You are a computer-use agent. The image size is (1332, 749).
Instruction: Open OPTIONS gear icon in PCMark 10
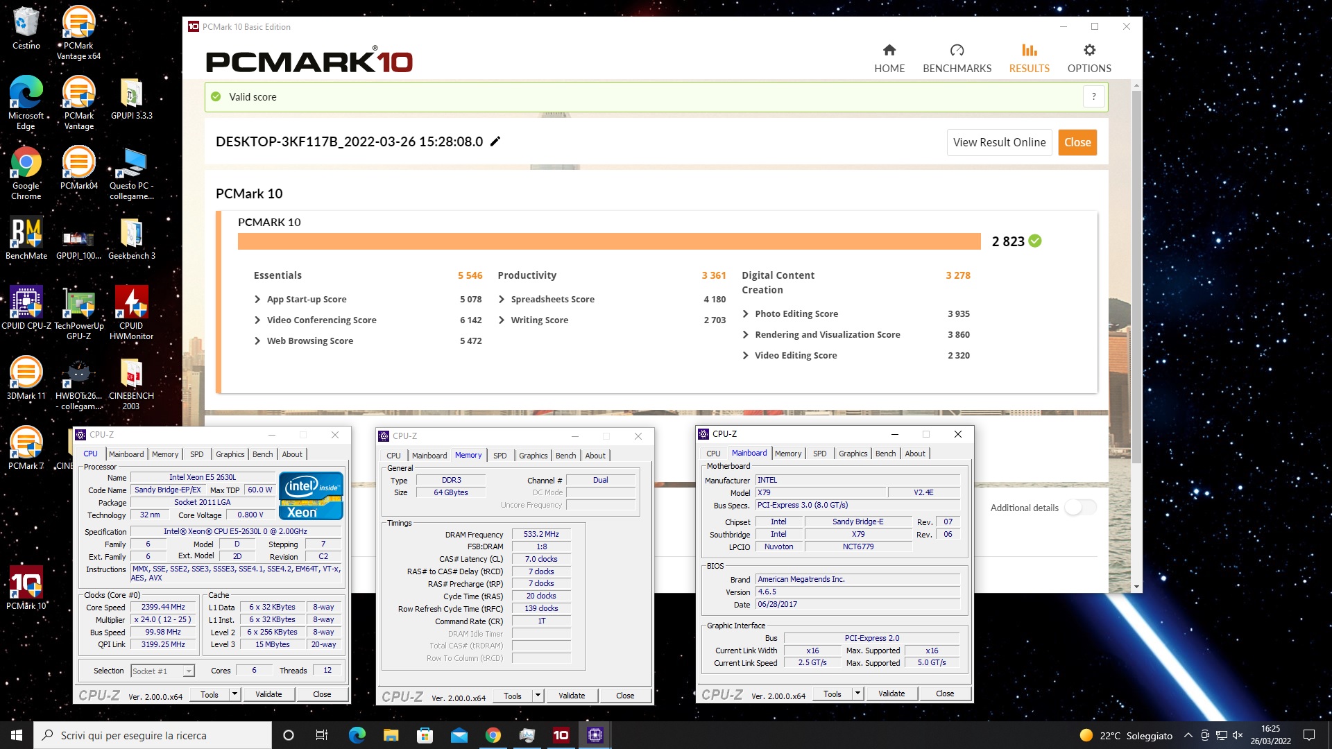point(1089,51)
